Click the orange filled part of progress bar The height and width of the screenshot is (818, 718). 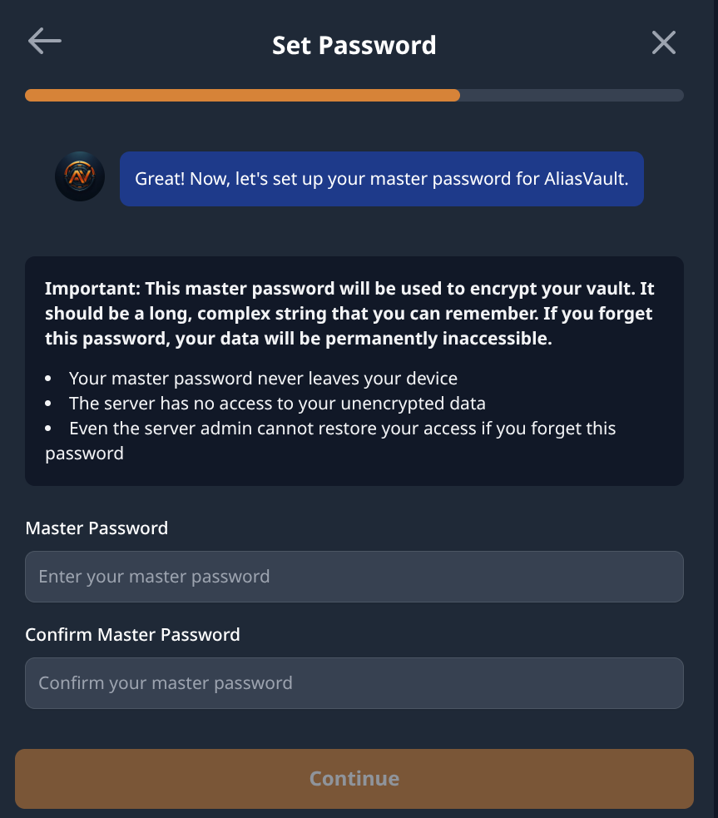click(241, 96)
